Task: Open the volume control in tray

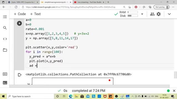Action: [152, 96]
